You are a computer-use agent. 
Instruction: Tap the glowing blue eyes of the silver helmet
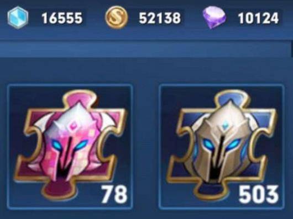pyautogui.click(x=222, y=145)
